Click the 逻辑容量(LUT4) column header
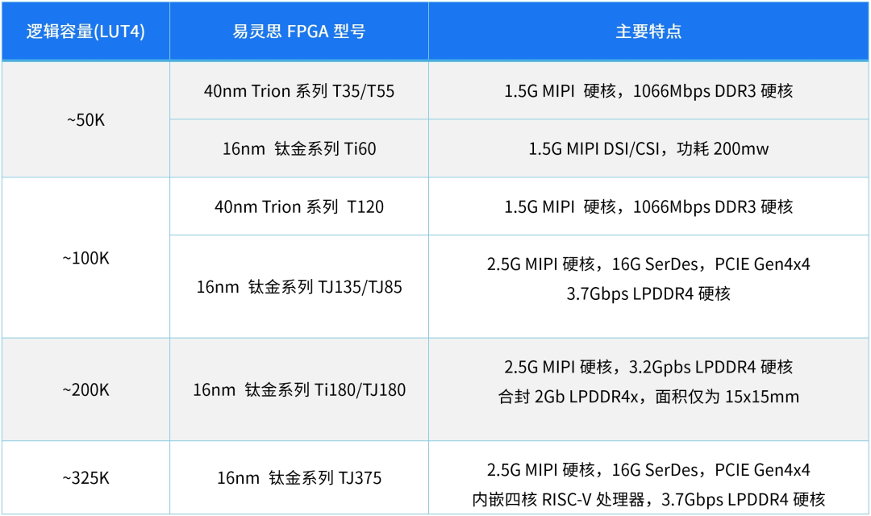871x516 pixels. point(85,31)
